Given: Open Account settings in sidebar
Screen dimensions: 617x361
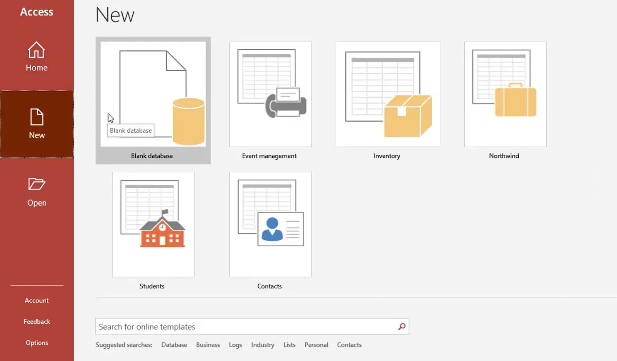Looking at the screenshot, I should pyautogui.click(x=37, y=301).
